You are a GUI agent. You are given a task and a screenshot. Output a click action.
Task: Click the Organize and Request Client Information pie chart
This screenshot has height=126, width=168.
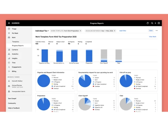[x=44, y=81]
